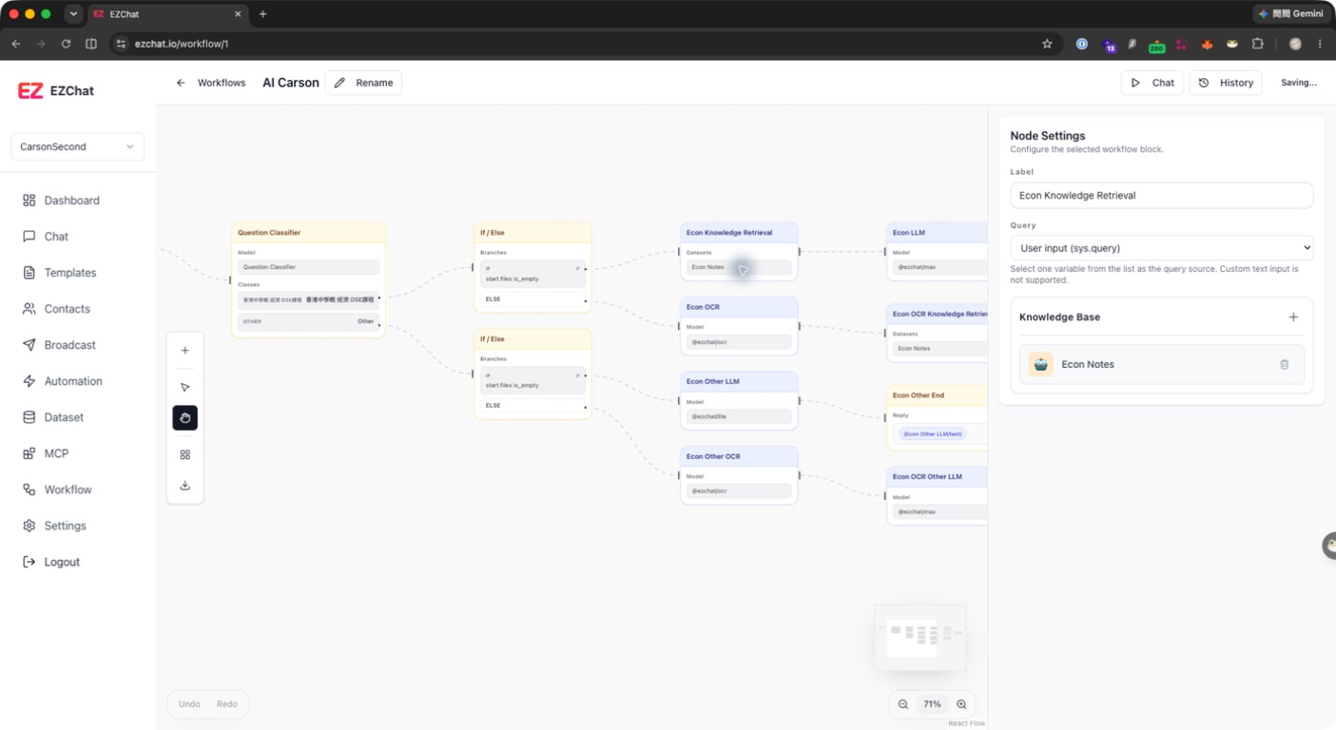Add a knowledge base with plus icon
Screen dimensions: 1336x730
[x=1293, y=317]
